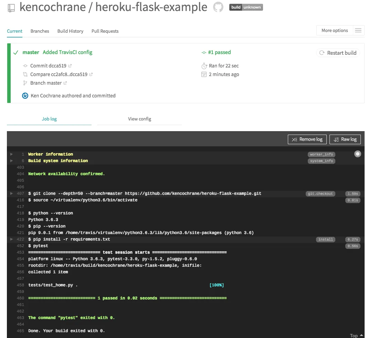Click Ken Cochrane's avatar icon
This screenshot has width=367, height=338.
25,96
